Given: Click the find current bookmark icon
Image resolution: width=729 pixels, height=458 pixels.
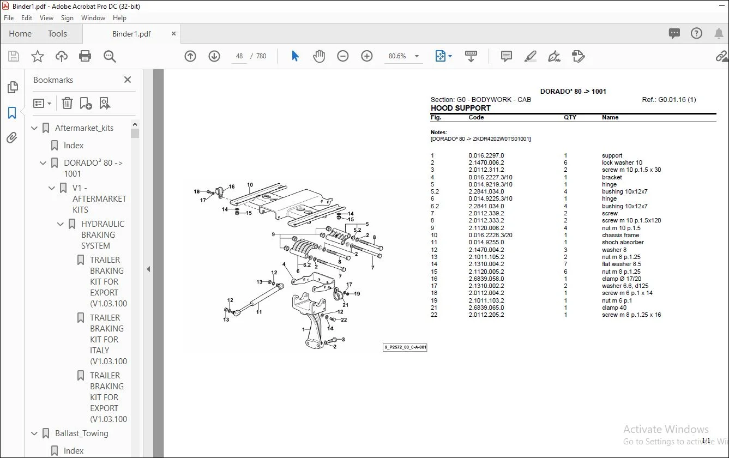Looking at the screenshot, I should [x=105, y=103].
